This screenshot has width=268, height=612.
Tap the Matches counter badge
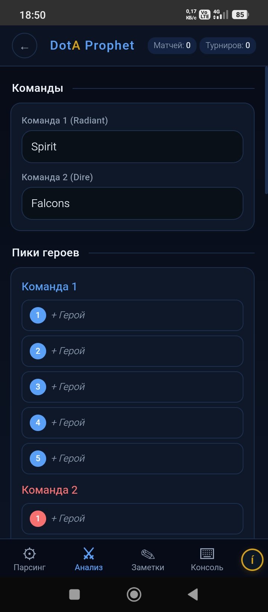172,46
